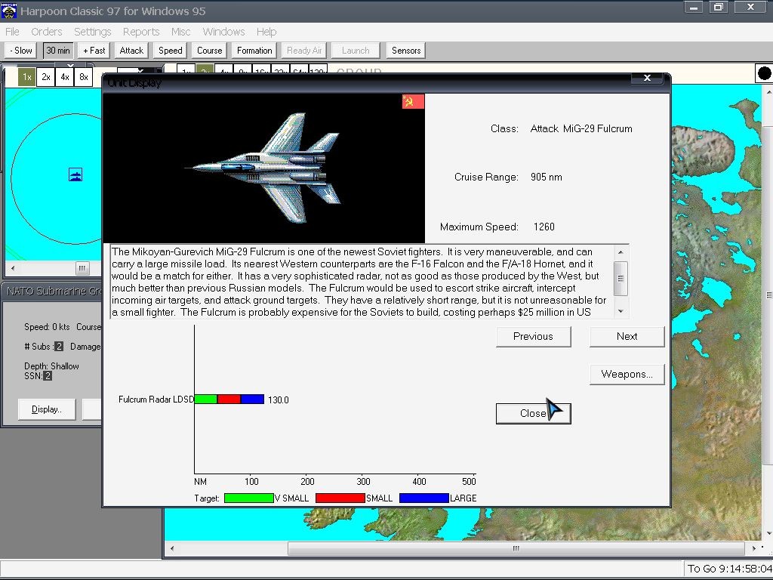Click the submarine group icon on small map
773x580 pixels.
75,174
